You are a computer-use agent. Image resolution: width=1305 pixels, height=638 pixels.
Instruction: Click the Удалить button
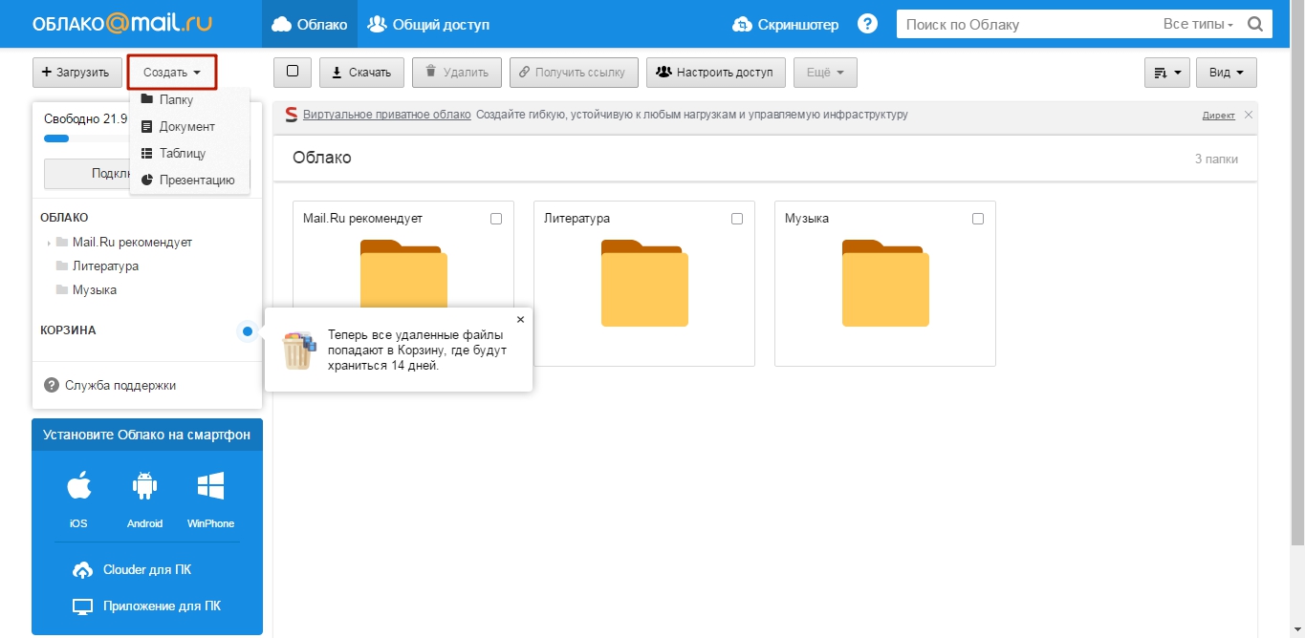[457, 73]
